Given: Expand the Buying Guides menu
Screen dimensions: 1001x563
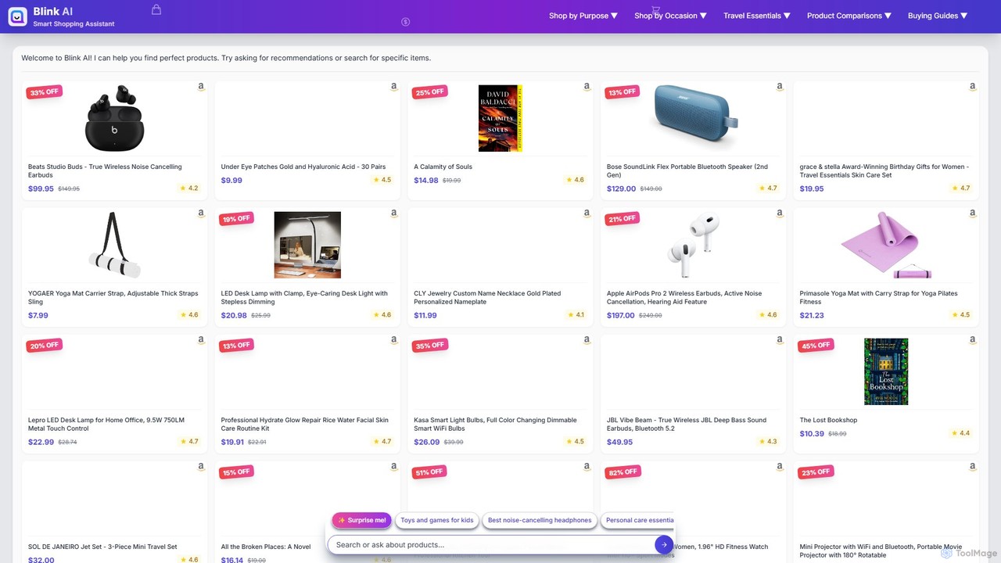Looking at the screenshot, I should click(938, 16).
